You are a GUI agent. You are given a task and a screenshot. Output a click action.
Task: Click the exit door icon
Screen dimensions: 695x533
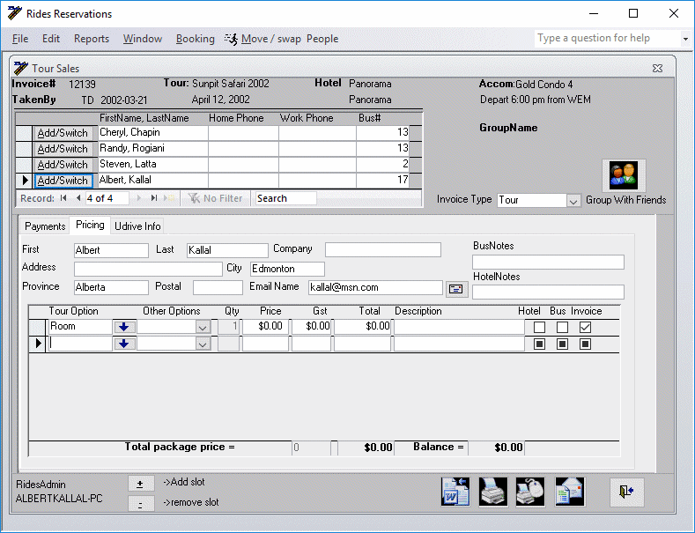point(626,492)
